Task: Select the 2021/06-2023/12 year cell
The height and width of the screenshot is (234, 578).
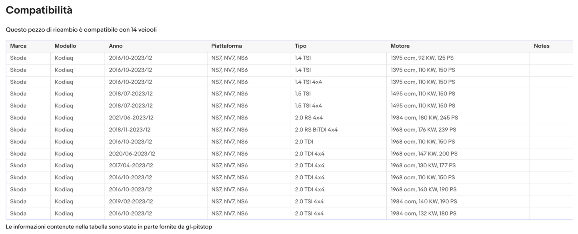Action: click(131, 118)
